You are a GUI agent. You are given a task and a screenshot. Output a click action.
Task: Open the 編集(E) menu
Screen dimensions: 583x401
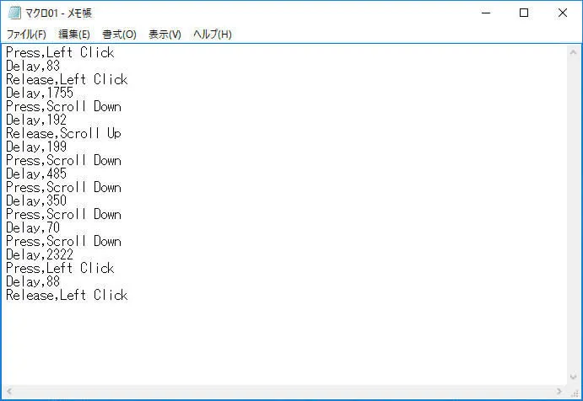coord(74,35)
